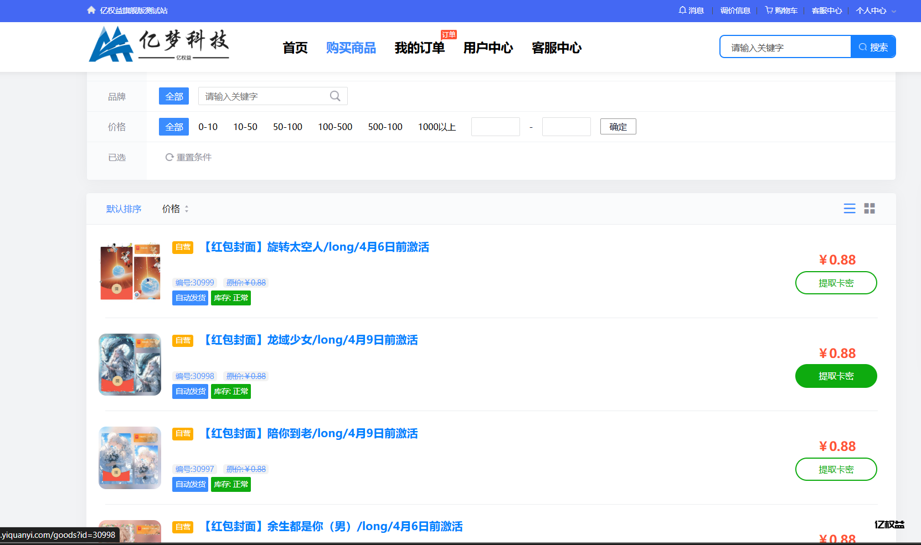Viewport: 921px width, 545px height.
Task: Switch to grid view layout icon
Action: coord(869,209)
